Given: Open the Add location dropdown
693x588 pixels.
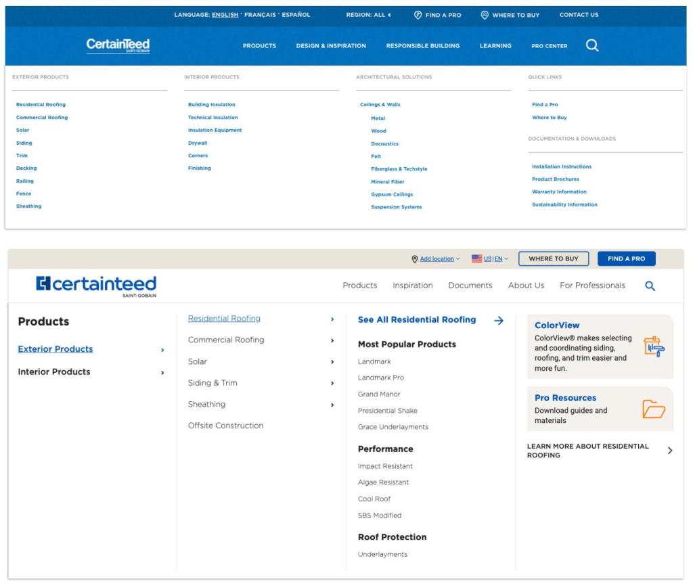Looking at the screenshot, I should point(439,259).
